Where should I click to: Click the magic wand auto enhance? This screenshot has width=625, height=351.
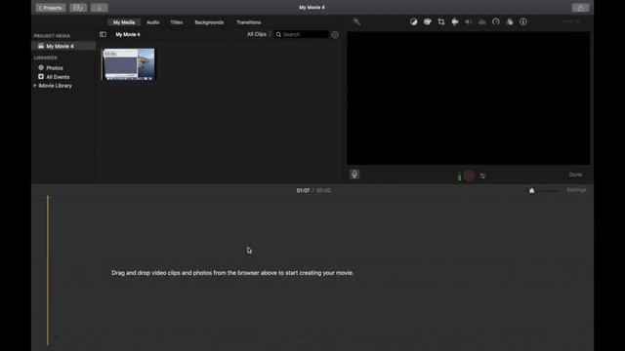pyautogui.click(x=356, y=21)
